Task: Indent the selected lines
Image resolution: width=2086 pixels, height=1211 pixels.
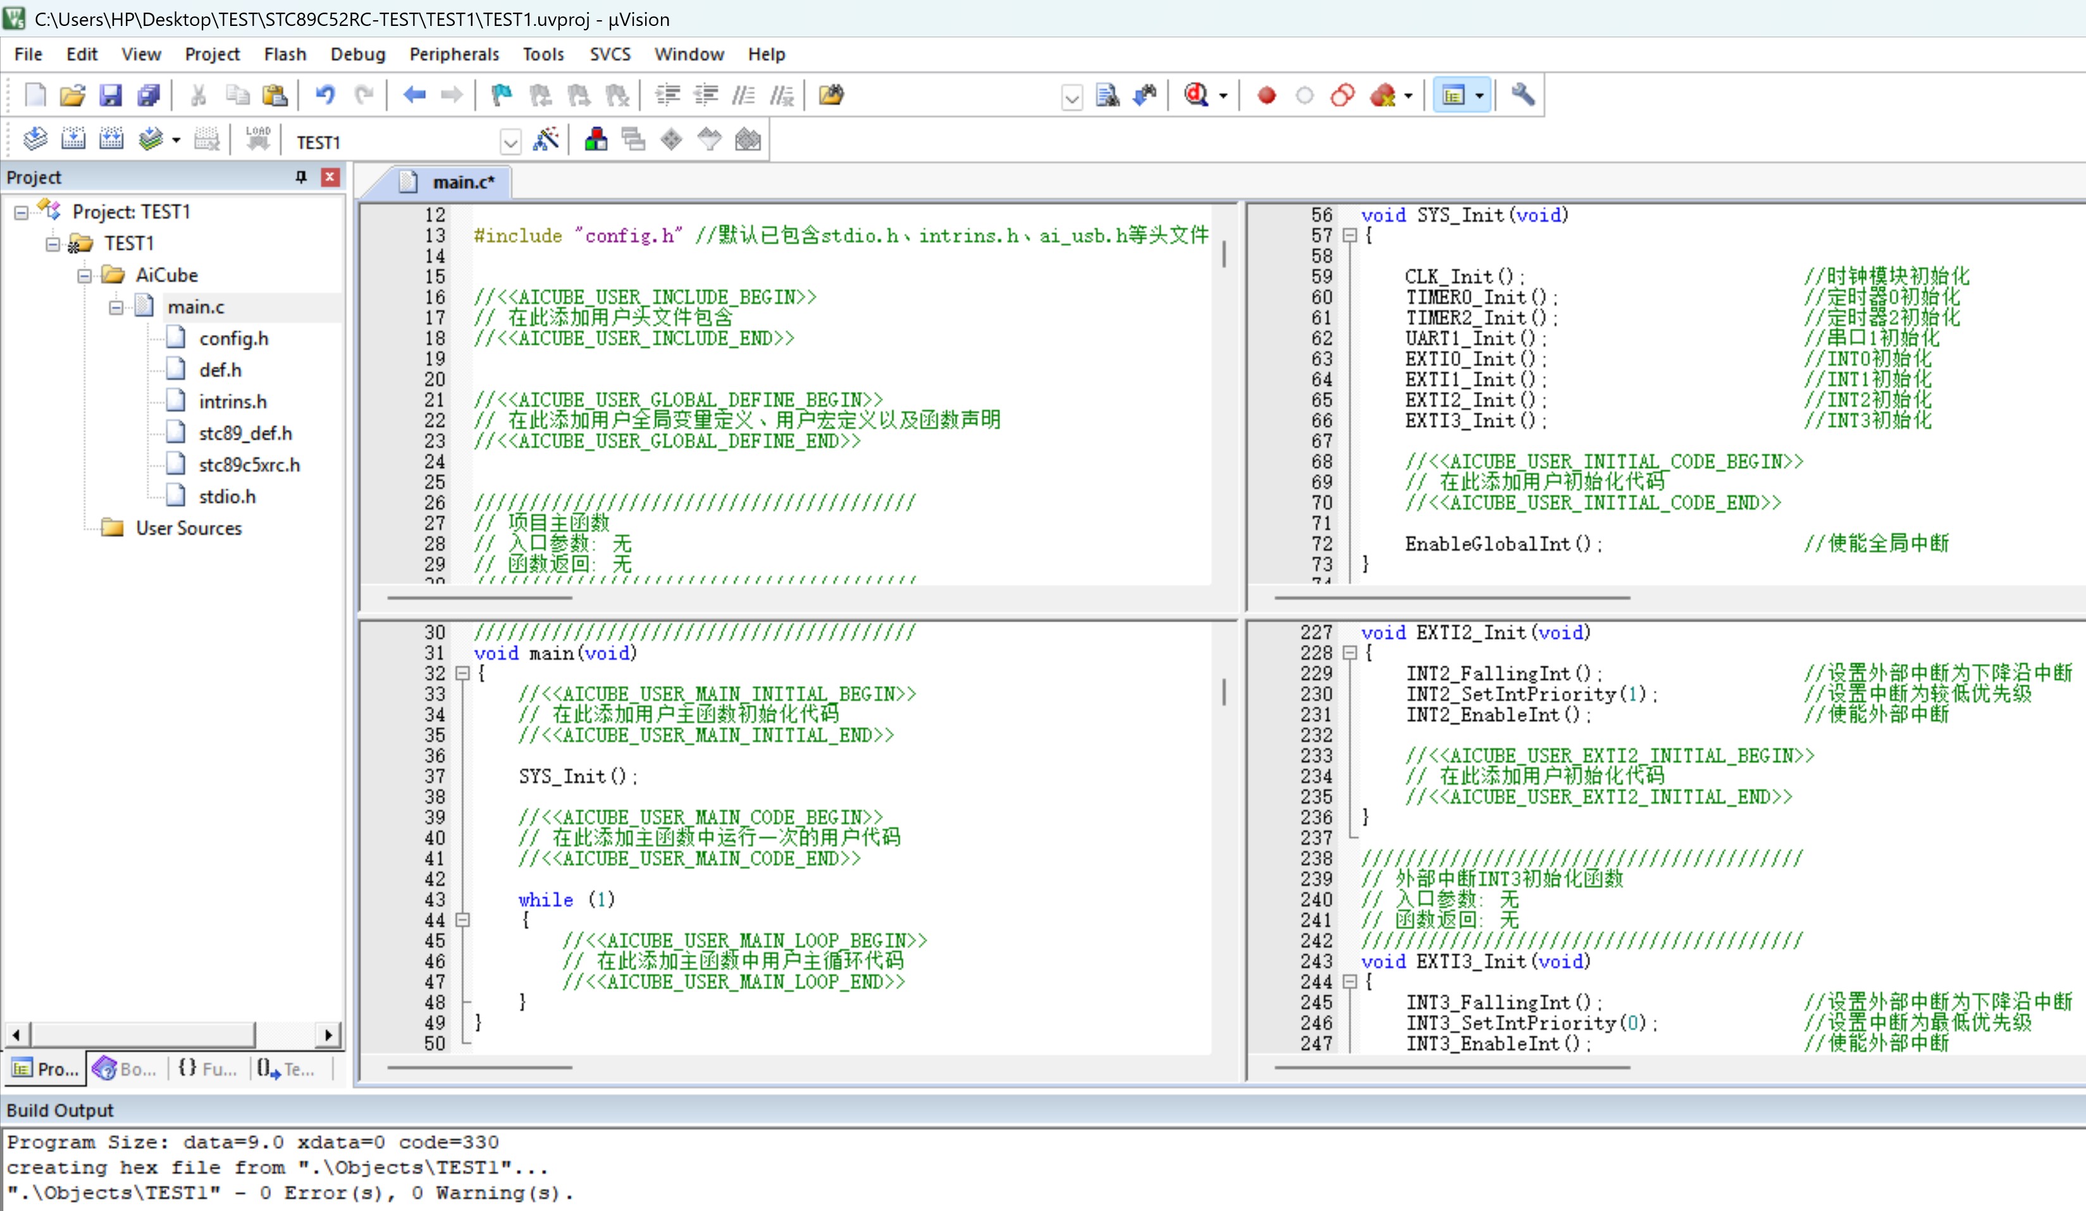Action: click(x=667, y=95)
